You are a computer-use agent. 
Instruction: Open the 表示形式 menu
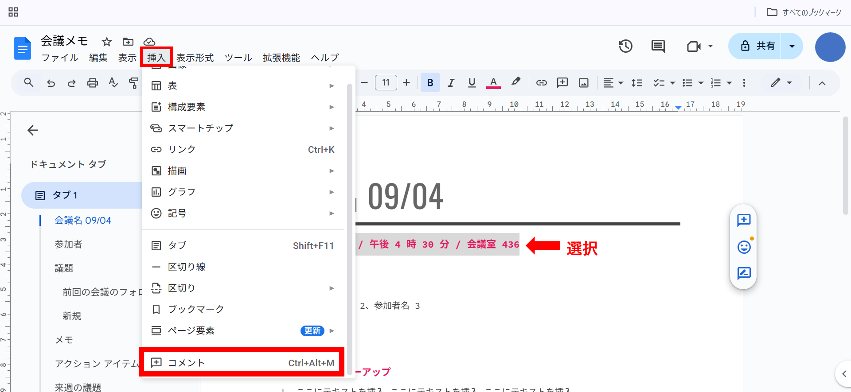point(195,58)
